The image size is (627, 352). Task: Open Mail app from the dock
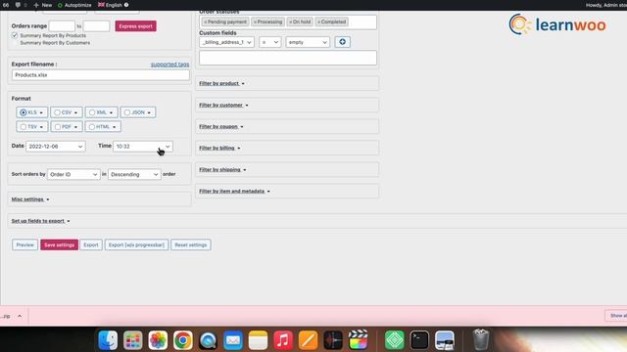point(233,340)
